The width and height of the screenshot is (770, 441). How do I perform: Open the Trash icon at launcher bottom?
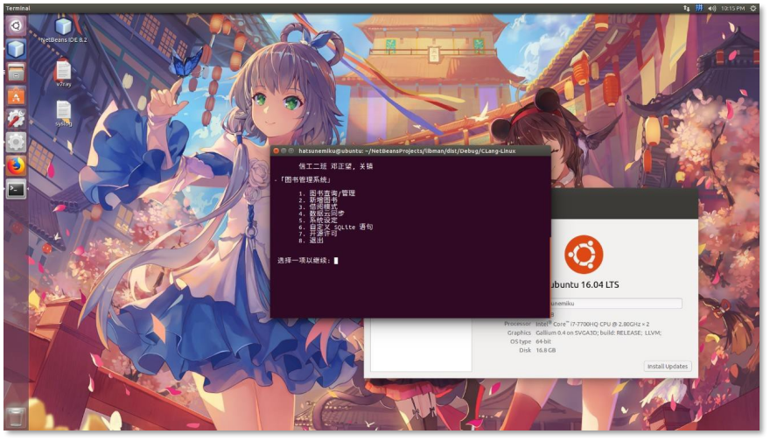[16, 417]
